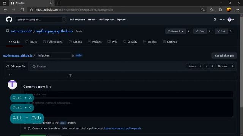Image resolution: width=243 pixels, height=136 pixels.
Task: Switch to the Projects tab
Action: [x=95, y=42]
